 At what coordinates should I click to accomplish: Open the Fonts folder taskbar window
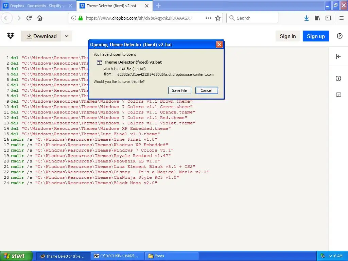(x=172, y=256)
